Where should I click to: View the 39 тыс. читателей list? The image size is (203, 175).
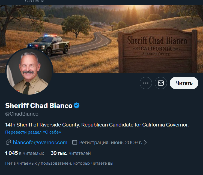(71, 153)
